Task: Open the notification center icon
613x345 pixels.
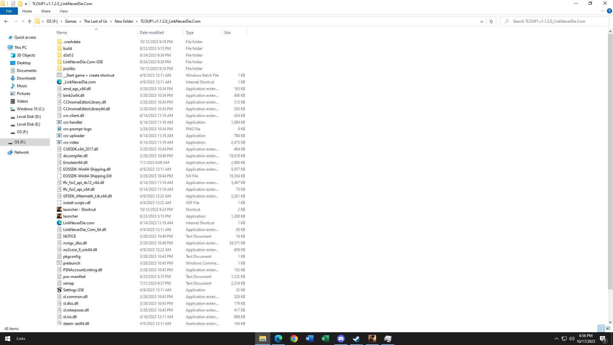Action: coord(603,339)
